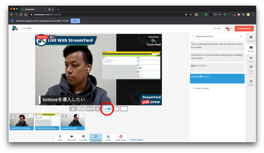Click Edit next to the pencil
Screen dimensions: 264x153
pos(217,28)
